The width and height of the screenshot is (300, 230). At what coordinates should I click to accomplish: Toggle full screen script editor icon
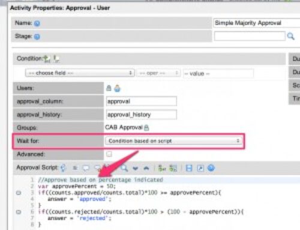[x=200, y=168]
